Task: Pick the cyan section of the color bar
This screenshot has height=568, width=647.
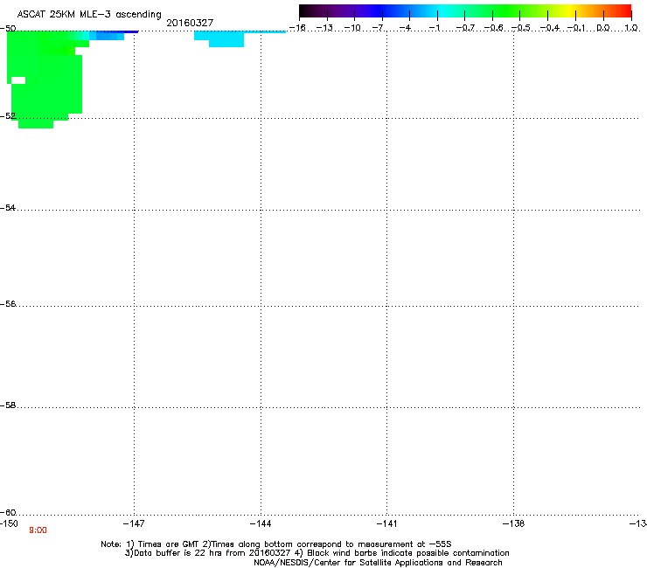Action: click(443, 11)
